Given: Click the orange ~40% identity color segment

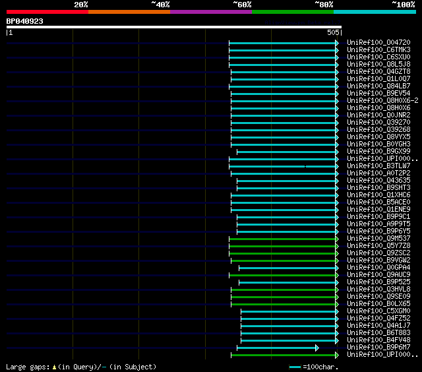Looking at the screenshot, I should click(129, 12).
